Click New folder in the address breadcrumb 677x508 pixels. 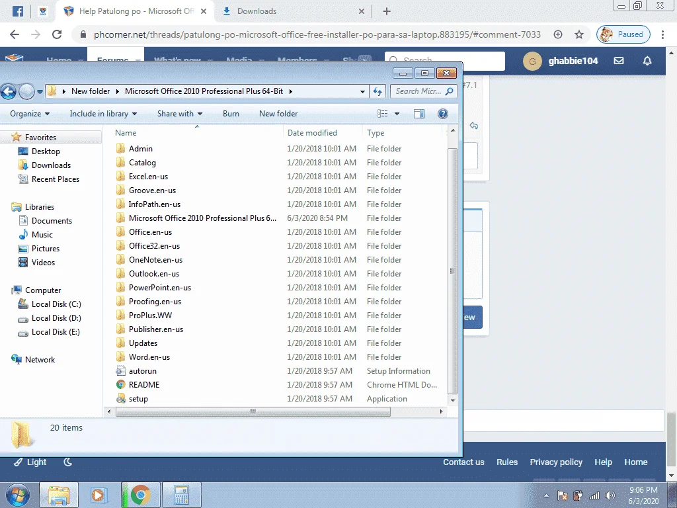point(90,91)
